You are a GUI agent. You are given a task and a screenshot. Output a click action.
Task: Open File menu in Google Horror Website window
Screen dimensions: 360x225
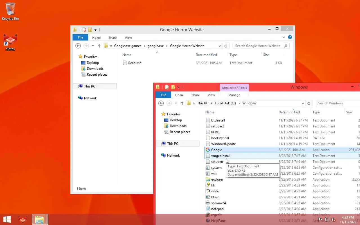click(x=80, y=37)
